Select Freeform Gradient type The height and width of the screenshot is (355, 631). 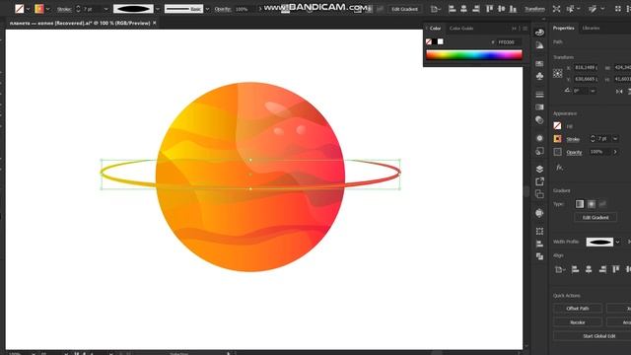602,204
